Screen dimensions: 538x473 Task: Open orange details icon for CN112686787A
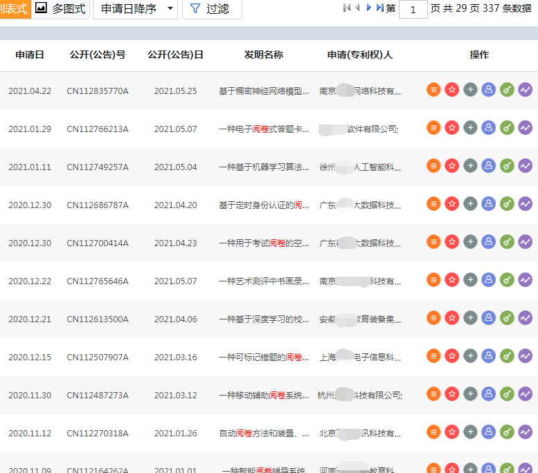[433, 204]
